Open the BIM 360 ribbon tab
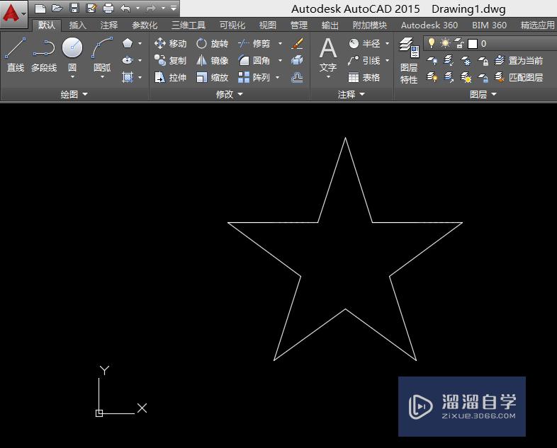557x448 pixels. (489, 25)
